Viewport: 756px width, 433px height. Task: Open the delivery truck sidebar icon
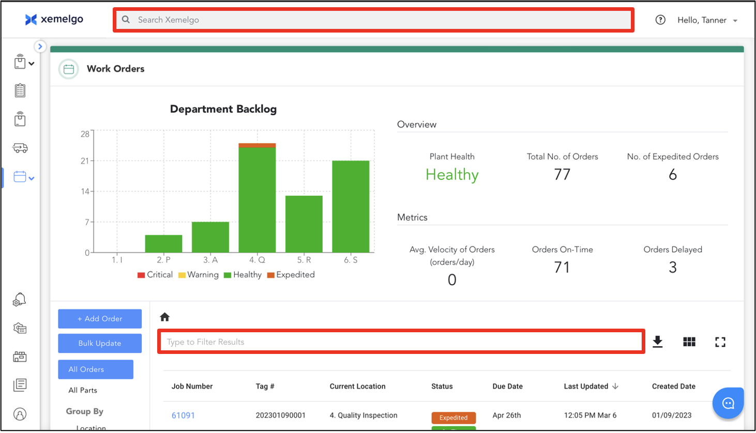(x=20, y=148)
